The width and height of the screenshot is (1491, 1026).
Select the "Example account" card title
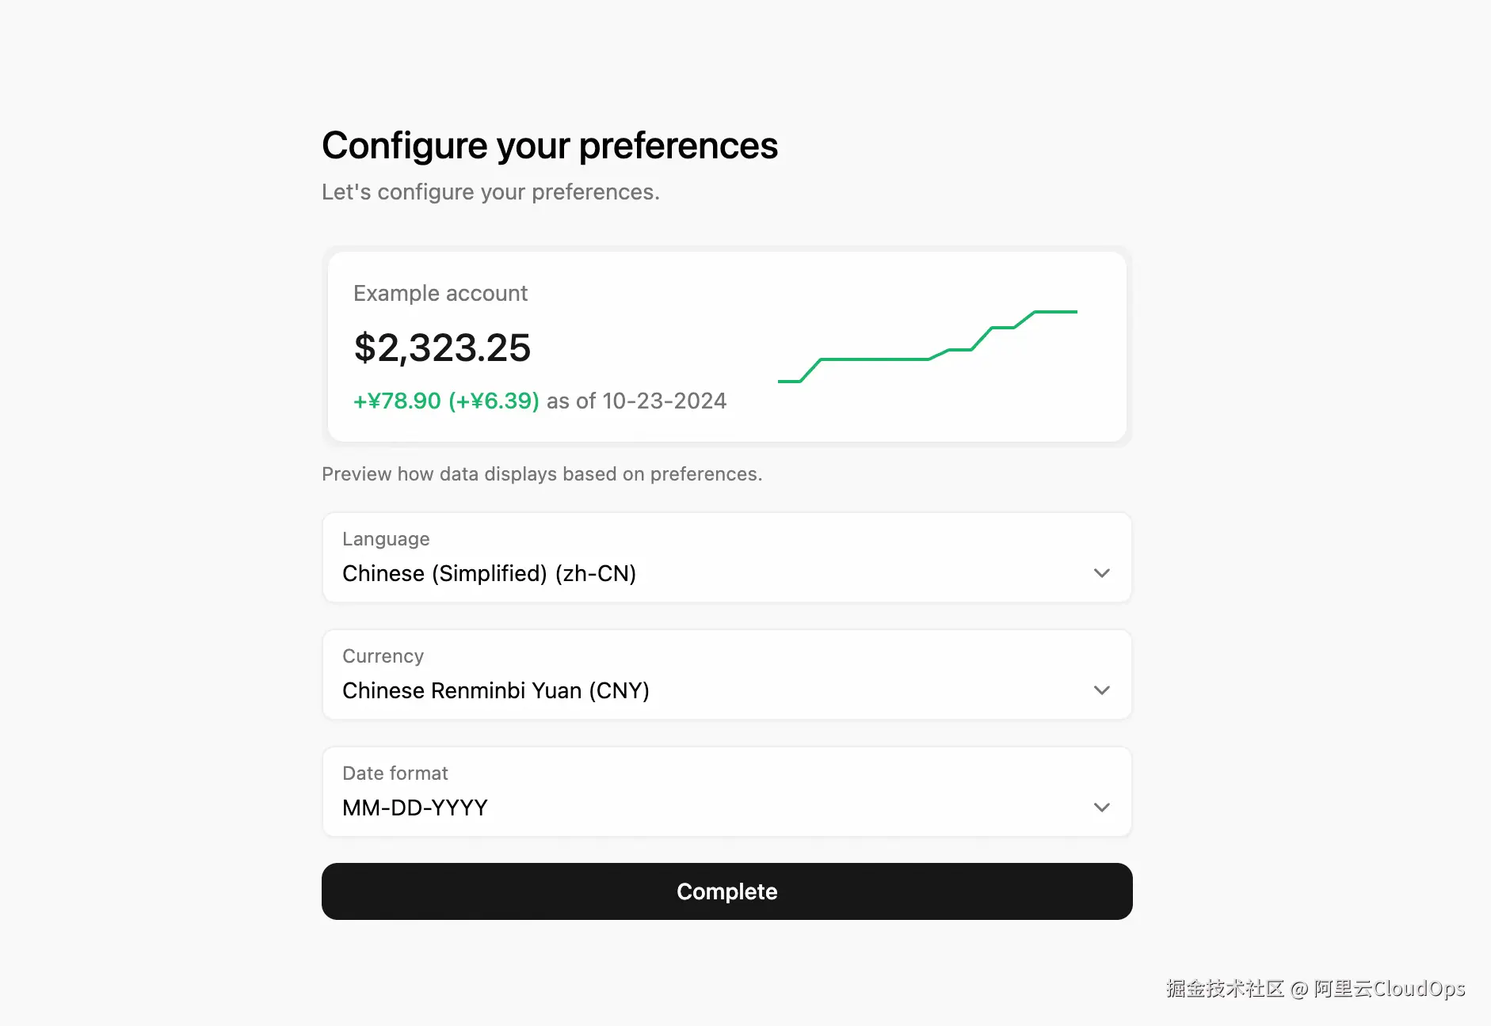pos(440,293)
